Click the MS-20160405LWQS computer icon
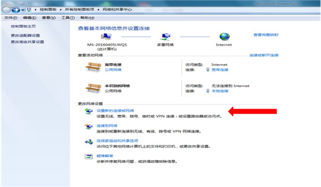The width and height of the screenshot is (321, 187). point(106,37)
